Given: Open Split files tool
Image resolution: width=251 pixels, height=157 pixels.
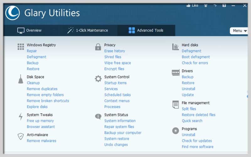Looking at the screenshot, I should tap(189, 109).
